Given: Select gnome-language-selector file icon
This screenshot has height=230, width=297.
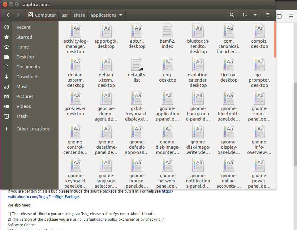Looking at the screenshot, I should [x=106, y=165].
